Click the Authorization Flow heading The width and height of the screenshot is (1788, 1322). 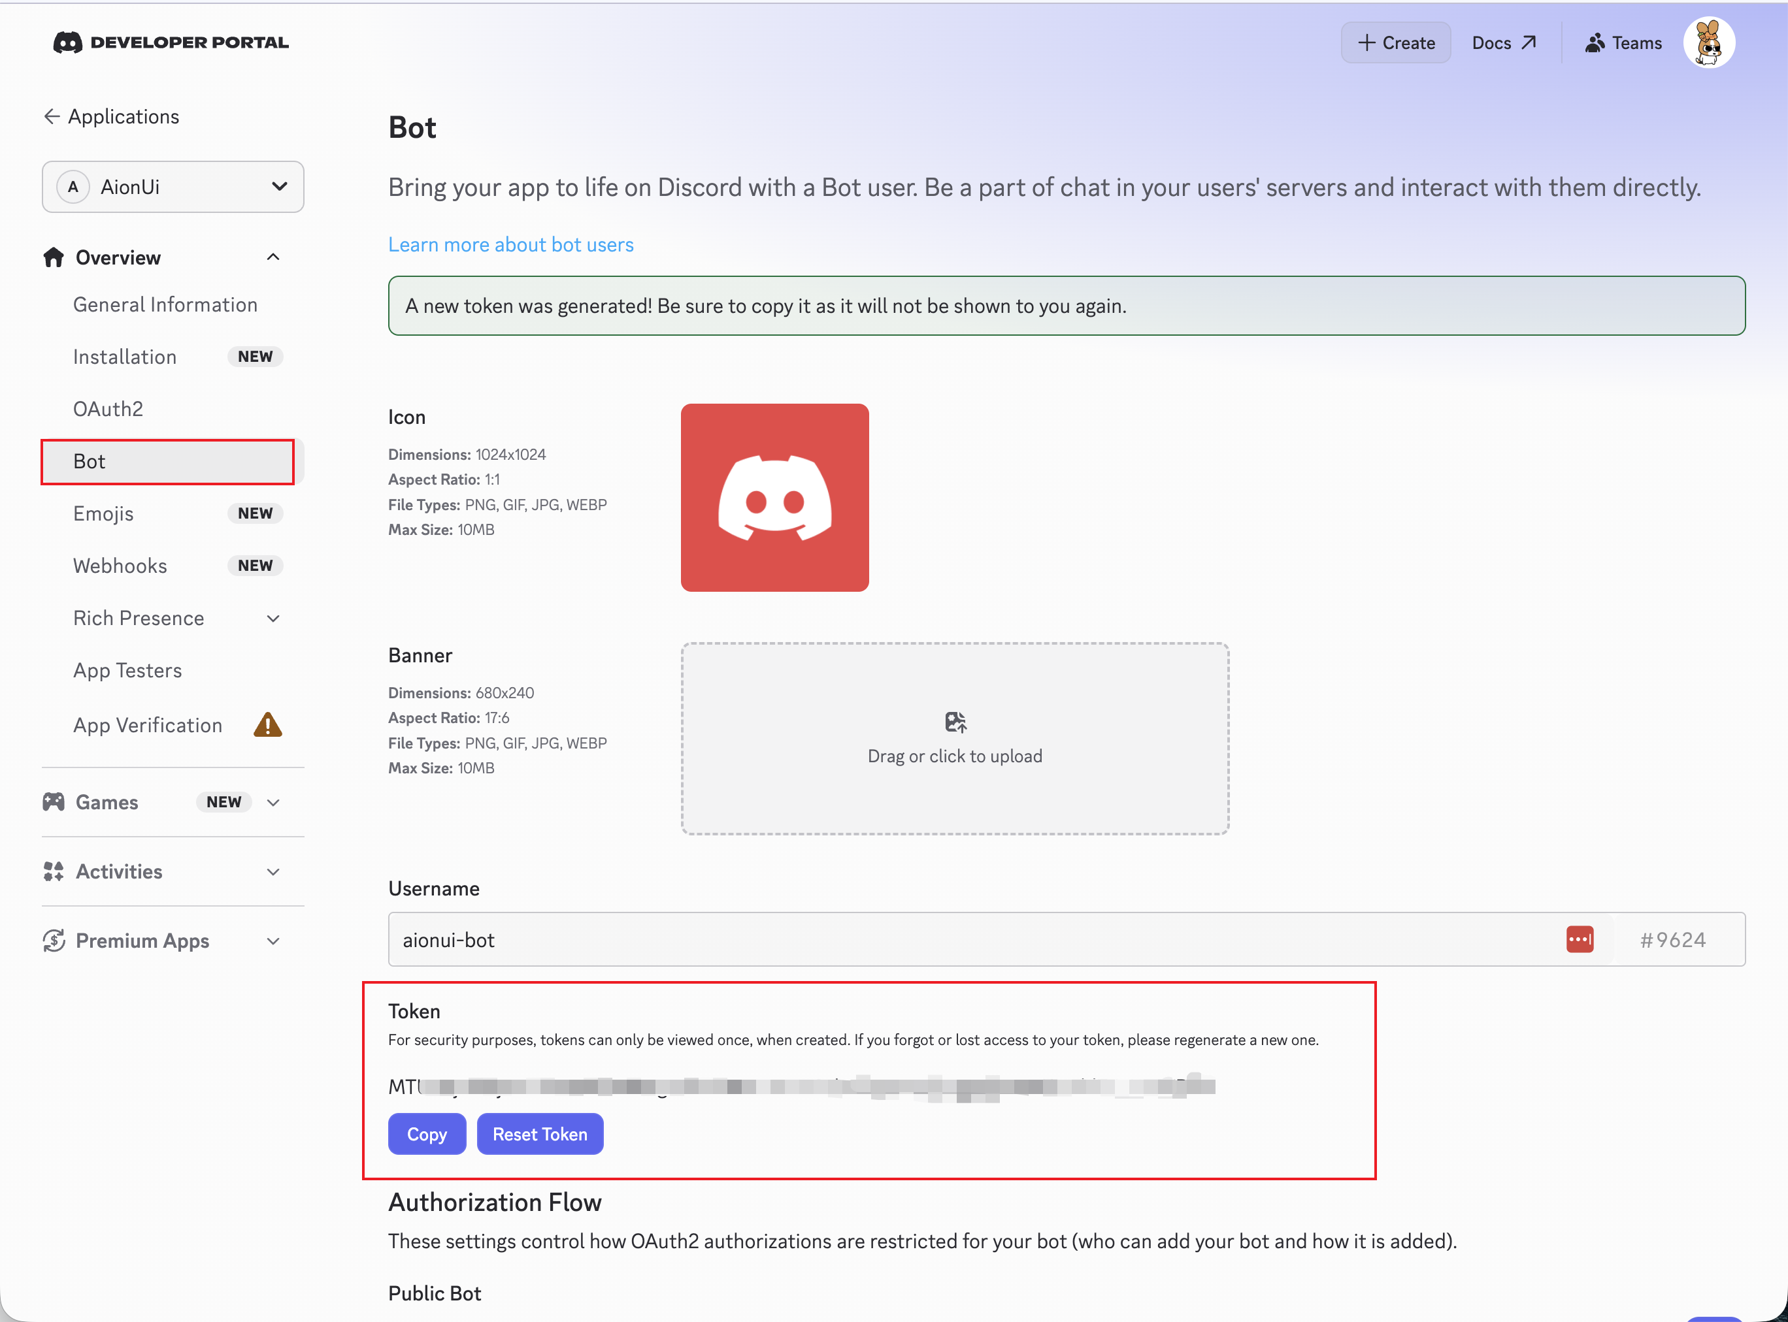click(495, 1202)
